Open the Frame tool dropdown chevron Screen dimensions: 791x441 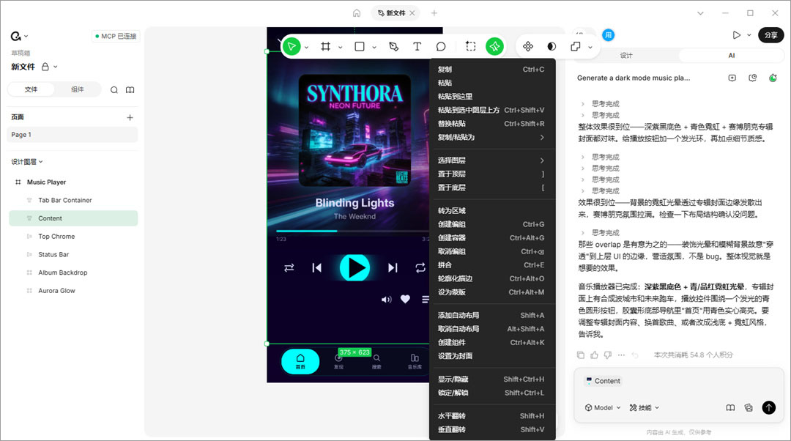[x=340, y=47]
